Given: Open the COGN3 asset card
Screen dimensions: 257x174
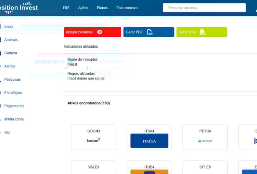Looking at the screenshot, I should [93, 137].
